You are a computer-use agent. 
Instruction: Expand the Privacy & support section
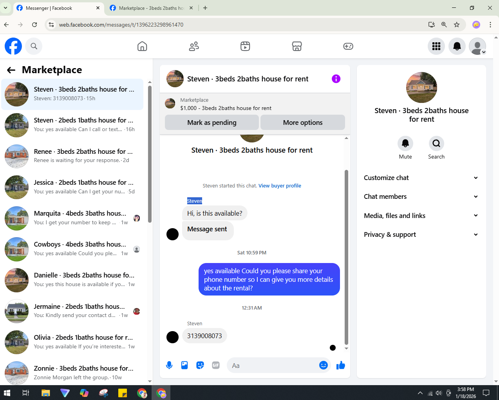click(421, 234)
